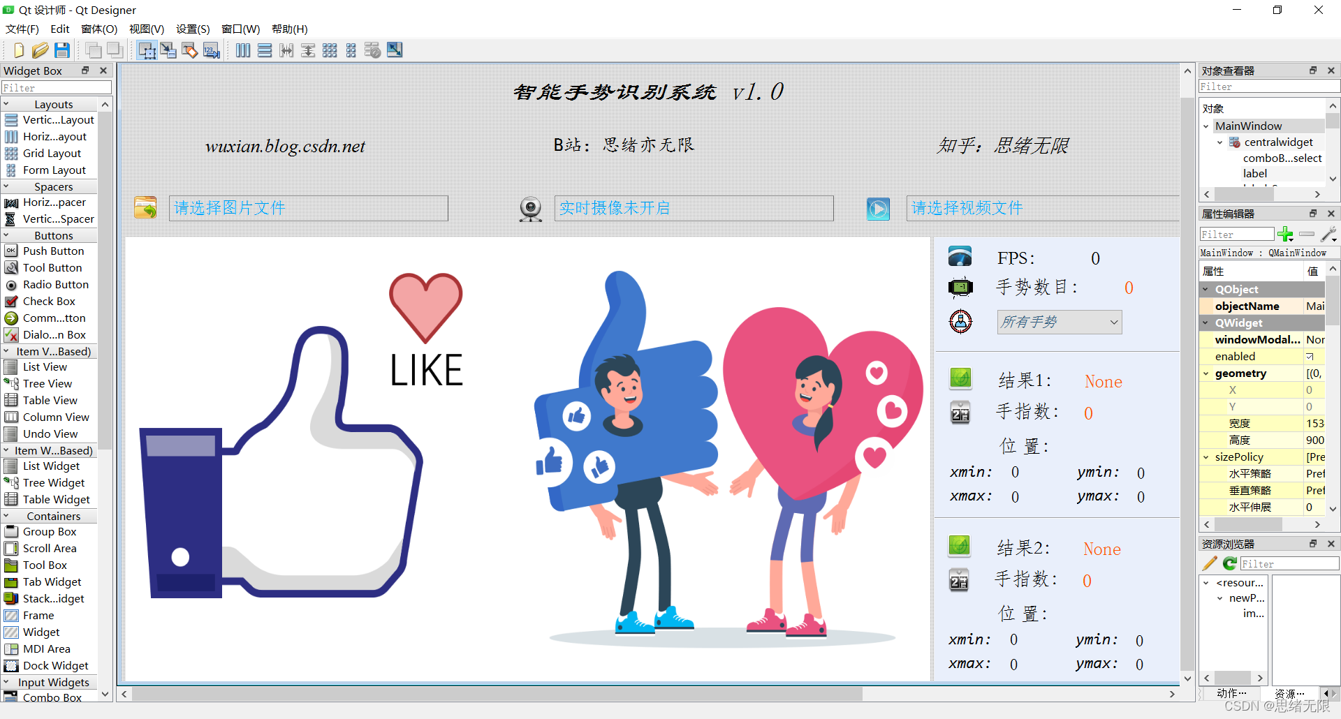
Task: Close the 资源浏览器 panel
Action: tap(1331, 544)
